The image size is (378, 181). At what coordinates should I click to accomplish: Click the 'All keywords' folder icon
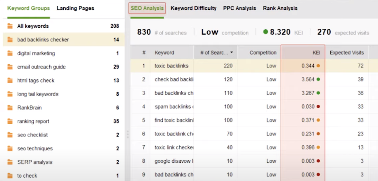click(x=10, y=26)
